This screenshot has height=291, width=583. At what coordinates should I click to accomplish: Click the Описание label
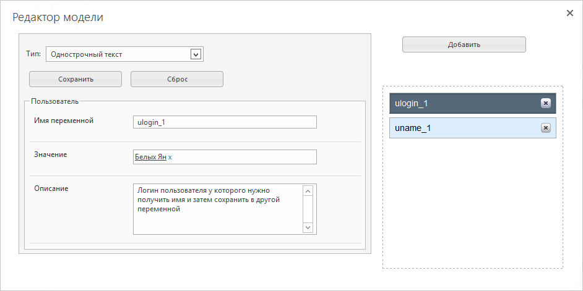tap(51, 188)
